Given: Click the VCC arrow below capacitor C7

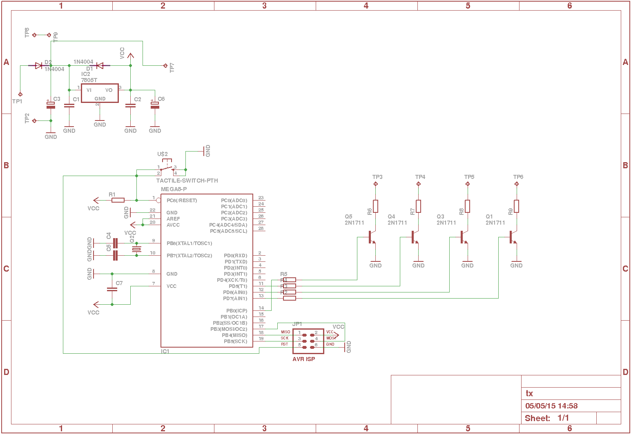Looking at the screenshot, I should [96, 304].
